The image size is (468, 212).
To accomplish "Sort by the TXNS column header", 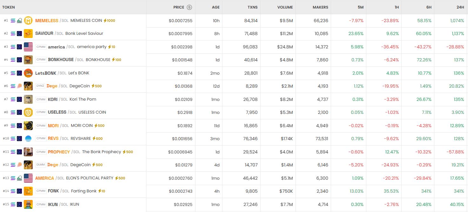I will tap(253, 7).
